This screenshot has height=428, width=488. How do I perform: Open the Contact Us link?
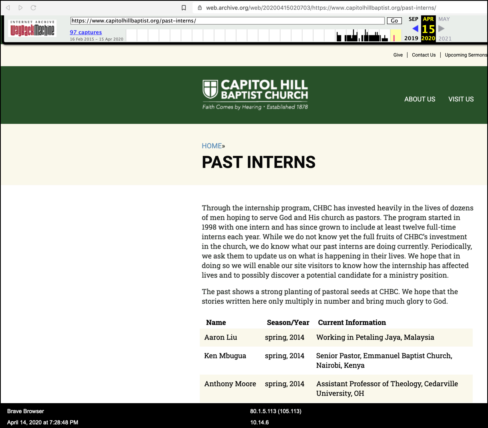(424, 55)
